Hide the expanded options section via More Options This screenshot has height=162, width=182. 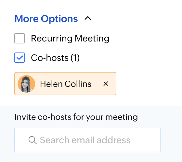(46, 19)
